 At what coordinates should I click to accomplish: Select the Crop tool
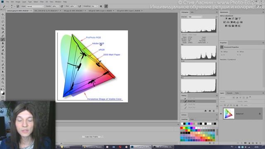click(x=3, y=29)
